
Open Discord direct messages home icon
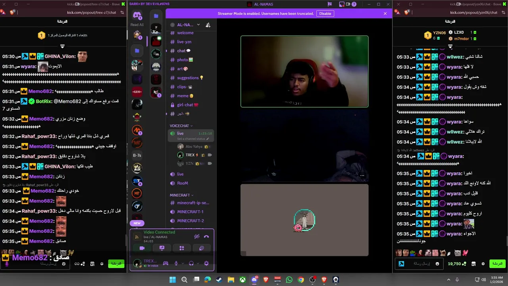(137, 15)
